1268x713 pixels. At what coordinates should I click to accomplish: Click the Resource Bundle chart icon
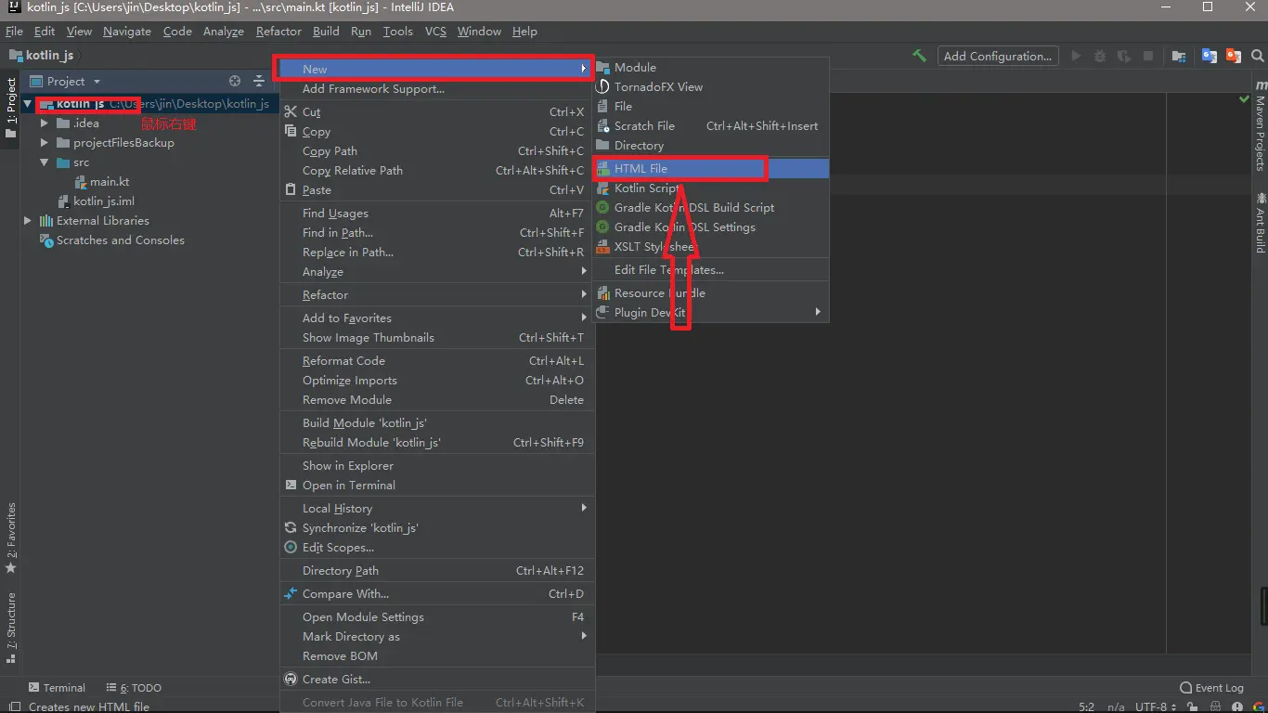click(603, 292)
